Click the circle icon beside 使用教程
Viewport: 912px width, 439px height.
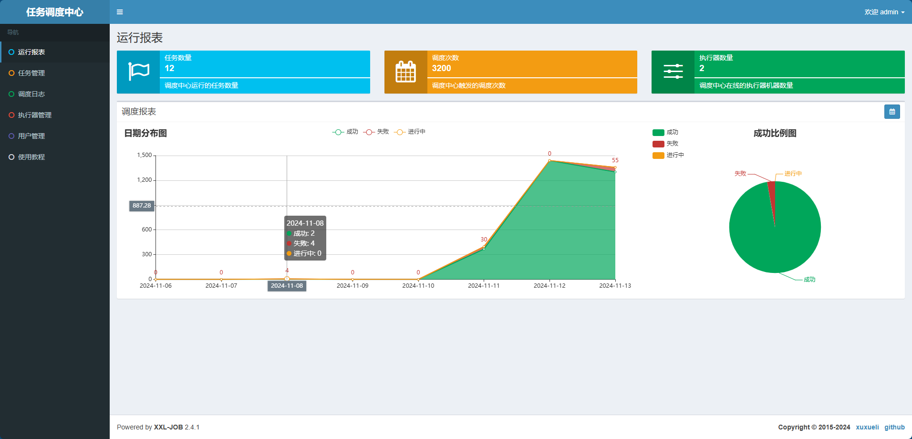[x=11, y=157]
